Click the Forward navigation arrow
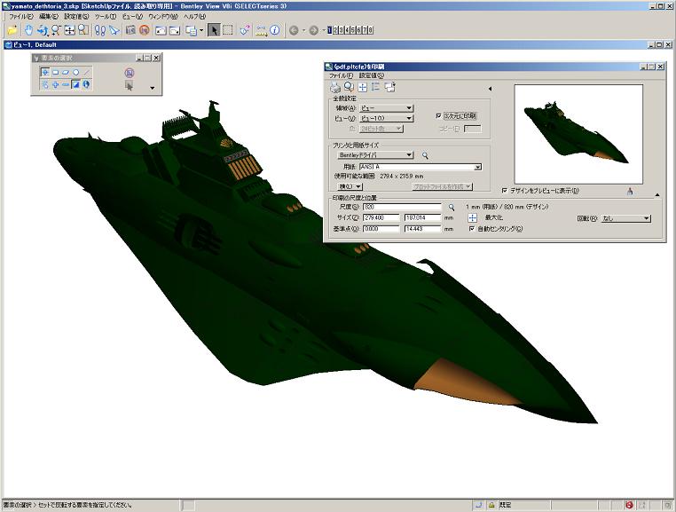Screen dimensions: 676x512 tap(314, 30)
